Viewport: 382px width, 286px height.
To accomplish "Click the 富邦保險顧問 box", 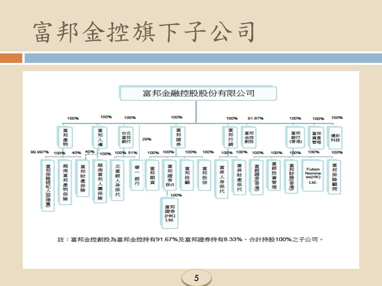I will pos(334,177).
